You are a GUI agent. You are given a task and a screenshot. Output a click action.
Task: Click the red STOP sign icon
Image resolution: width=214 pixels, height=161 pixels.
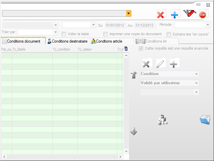tap(203, 14)
